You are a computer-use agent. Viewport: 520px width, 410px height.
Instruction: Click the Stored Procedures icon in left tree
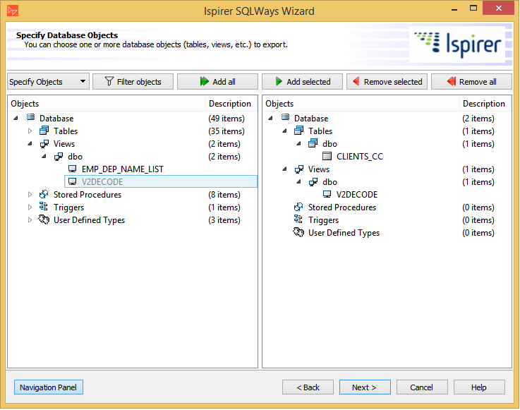pyautogui.click(x=44, y=194)
